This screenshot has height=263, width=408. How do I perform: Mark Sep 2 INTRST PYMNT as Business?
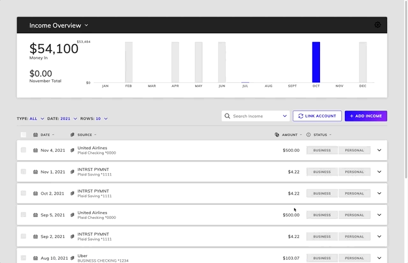[322, 237]
